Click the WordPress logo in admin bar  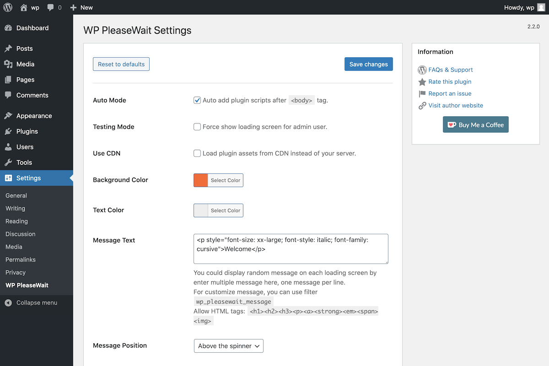point(8,7)
